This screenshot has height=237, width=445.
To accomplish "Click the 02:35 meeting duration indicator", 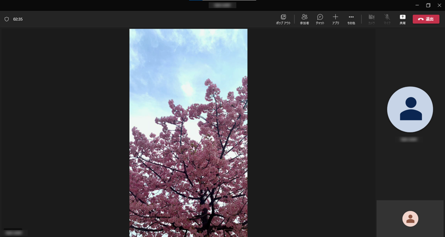I will [x=18, y=19].
